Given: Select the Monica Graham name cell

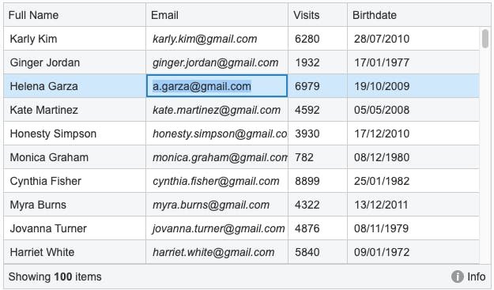Looking at the screenshot, I should pyautogui.click(x=74, y=157).
